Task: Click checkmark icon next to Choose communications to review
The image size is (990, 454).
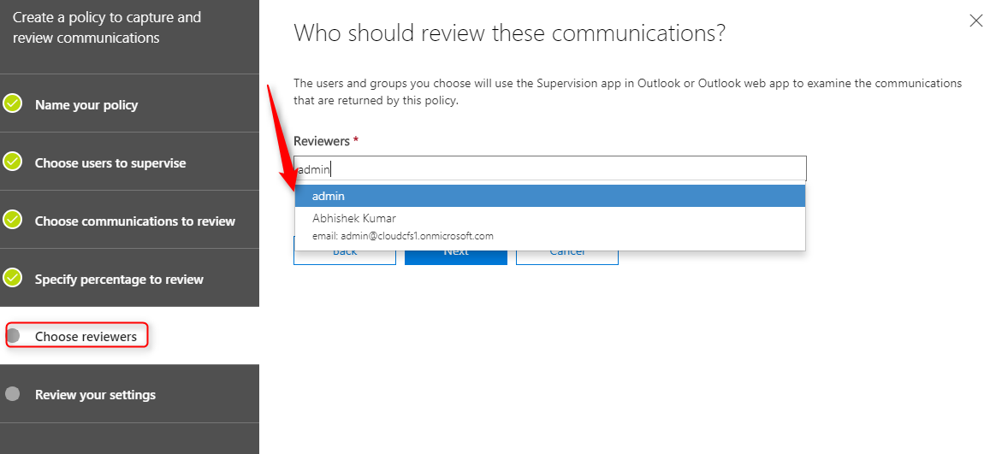Action: [x=13, y=220]
